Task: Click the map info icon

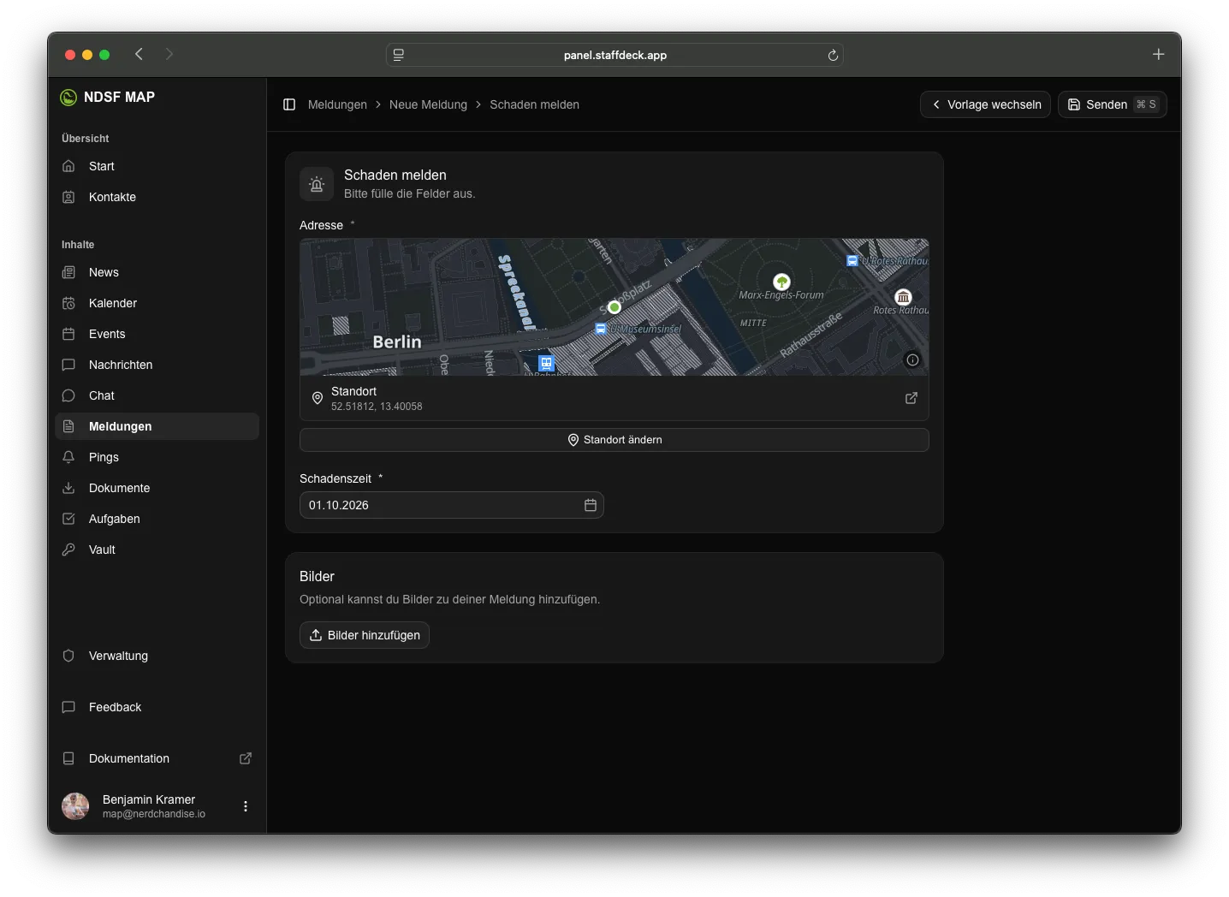Action: (912, 360)
